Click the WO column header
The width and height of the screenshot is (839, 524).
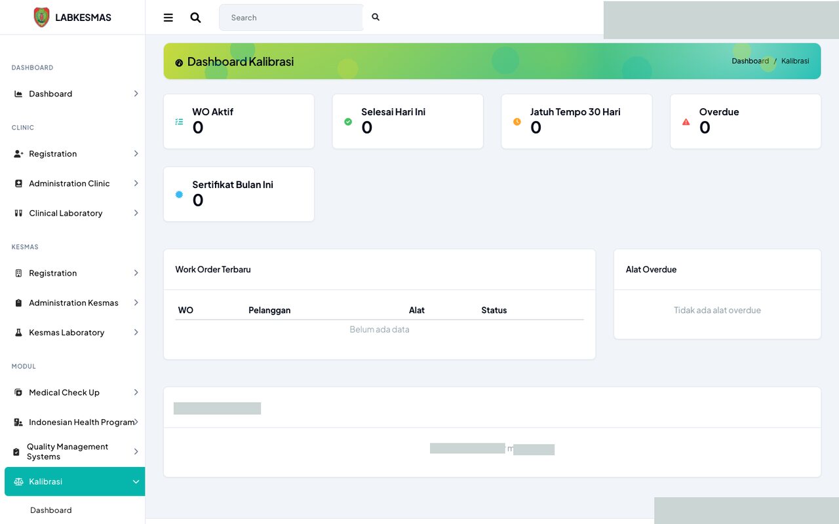click(185, 310)
